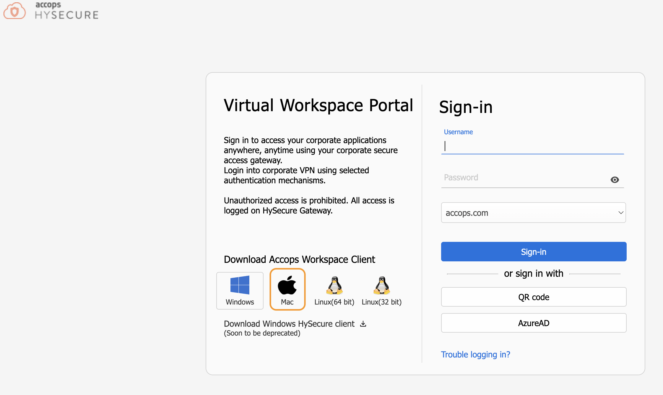Click the Windows logo download icon
The height and width of the screenshot is (395, 663).
[x=240, y=285]
